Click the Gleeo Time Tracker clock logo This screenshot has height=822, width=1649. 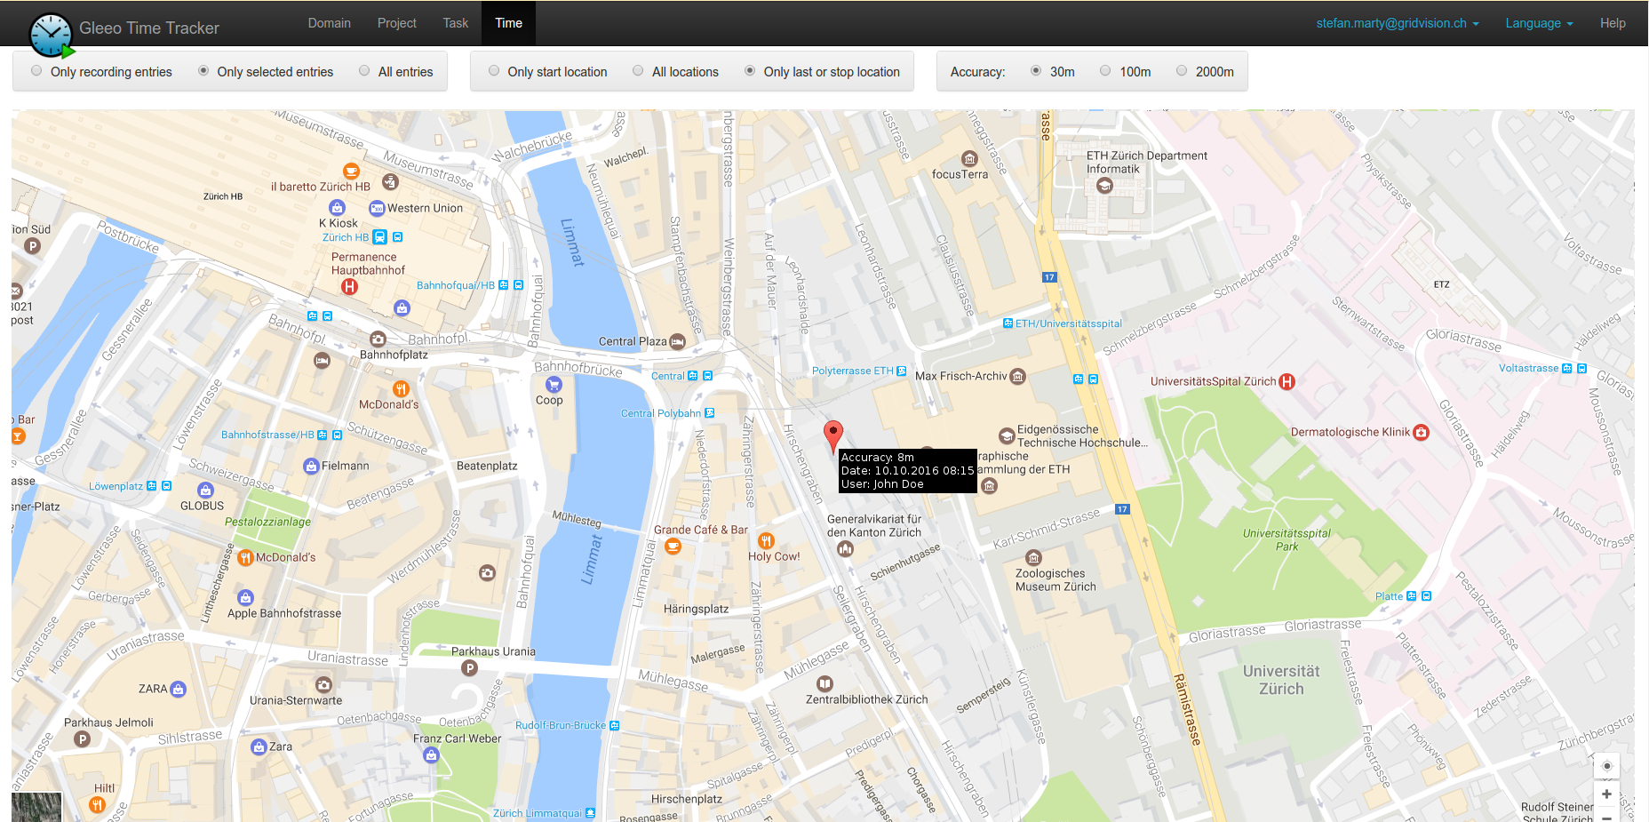(x=51, y=36)
